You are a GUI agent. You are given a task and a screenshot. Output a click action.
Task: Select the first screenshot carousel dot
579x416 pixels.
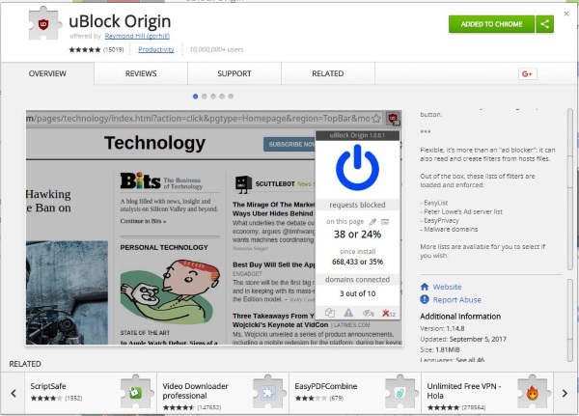coord(196,97)
